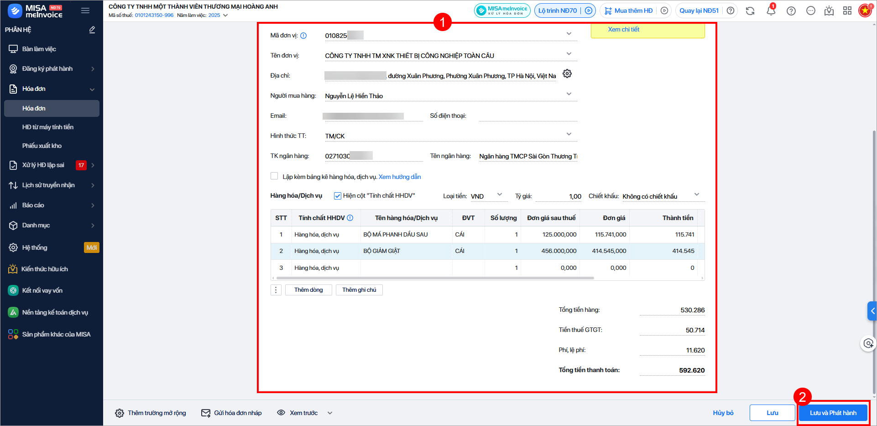The image size is (877, 426).
Task: Click the Lưu và Phát hành button
Action: tap(833, 413)
